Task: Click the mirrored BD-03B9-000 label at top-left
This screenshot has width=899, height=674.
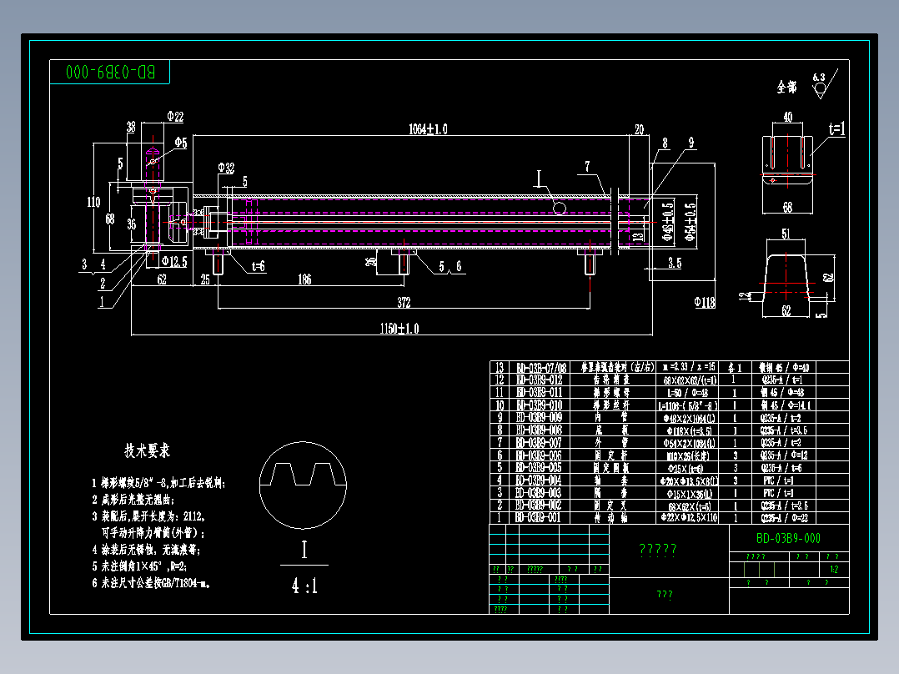Action: [x=110, y=72]
